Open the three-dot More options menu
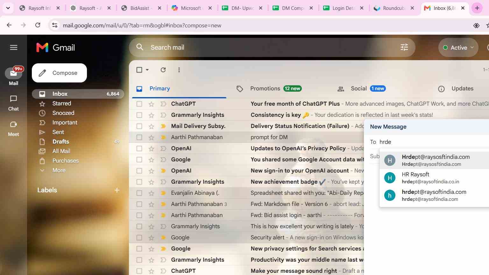 (179, 70)
